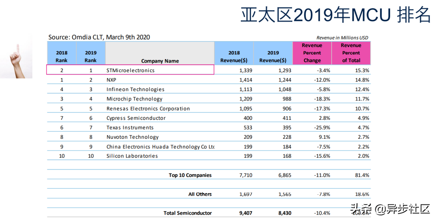
Task: Select the -25.9% Texas Instruments change
Action: click(x=322, y=128)
